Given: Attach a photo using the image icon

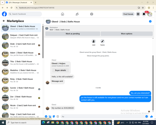Looking at the screenshot, I should (x=50, y=117).
